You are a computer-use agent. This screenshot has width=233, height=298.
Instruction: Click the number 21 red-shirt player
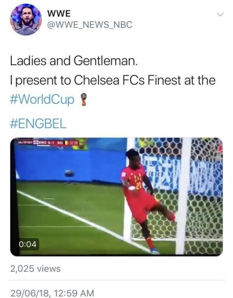point(145,200)
